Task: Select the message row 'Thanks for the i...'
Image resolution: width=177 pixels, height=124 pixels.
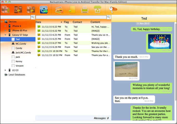Action: click(73, 51)
